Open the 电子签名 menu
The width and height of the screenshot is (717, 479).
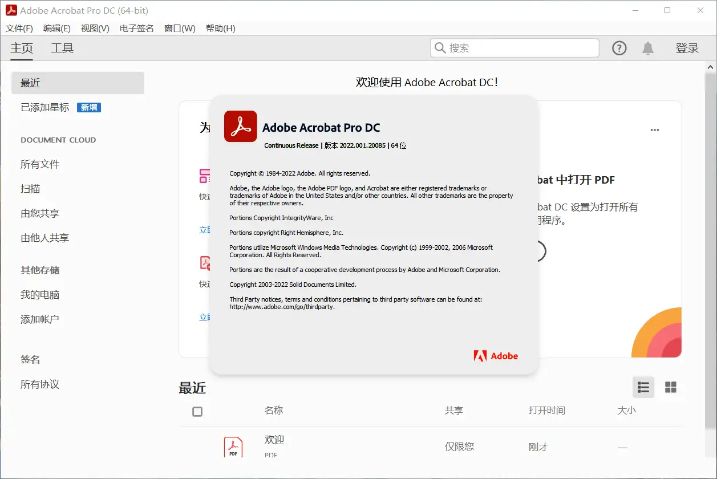pyautogui.click(x=136, y=28)
